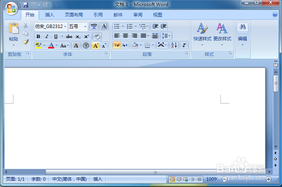Click the enclosed character 字 icon

86,45
